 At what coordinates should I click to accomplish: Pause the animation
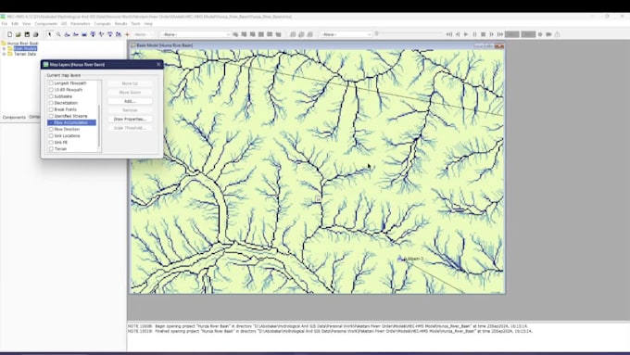point(474,34)
